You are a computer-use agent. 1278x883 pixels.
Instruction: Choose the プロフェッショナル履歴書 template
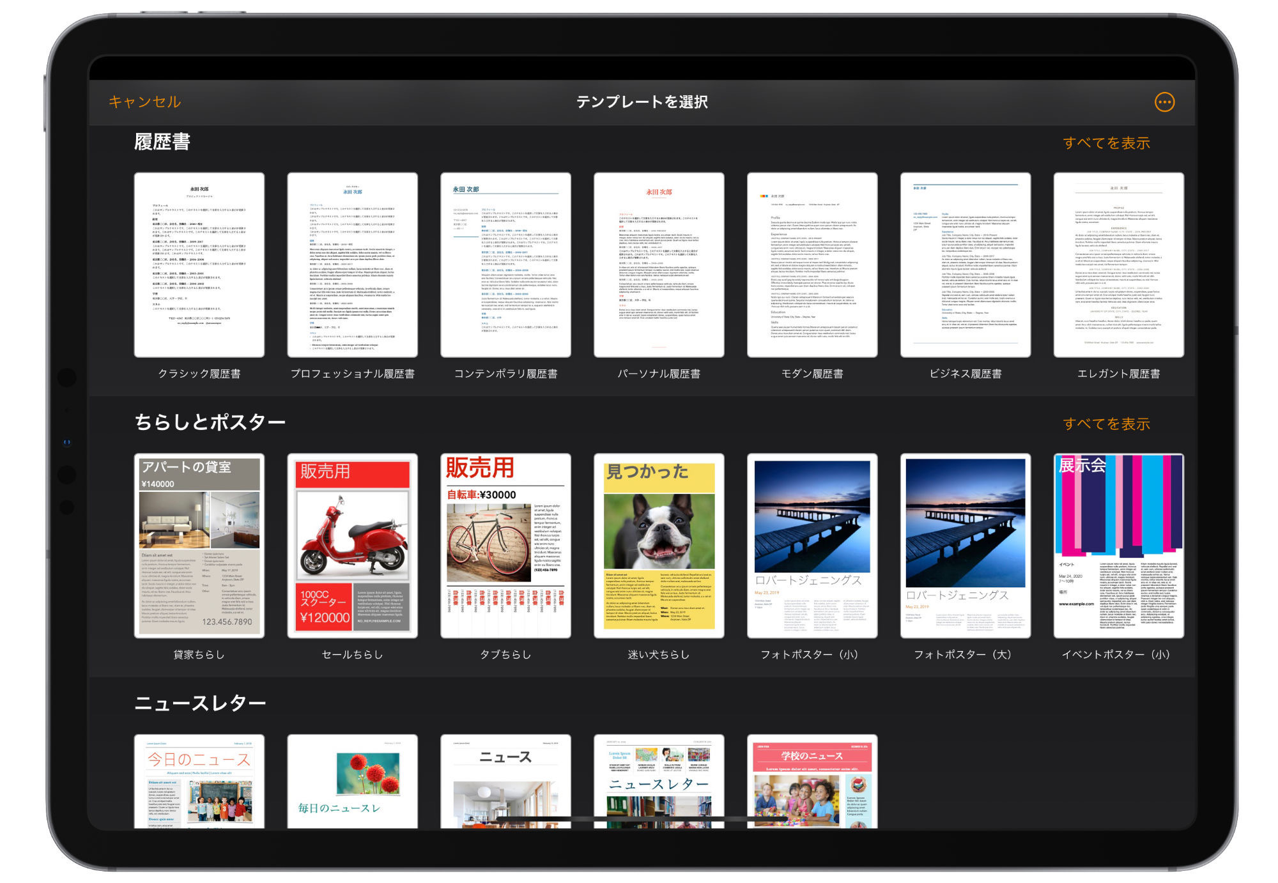pos(353,265)
